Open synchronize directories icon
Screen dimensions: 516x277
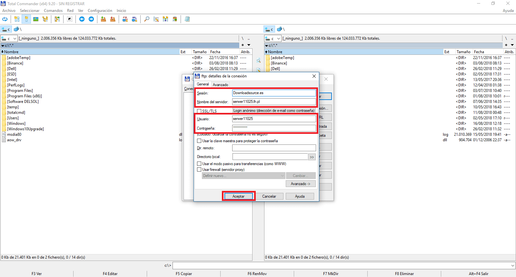(165, 19)
